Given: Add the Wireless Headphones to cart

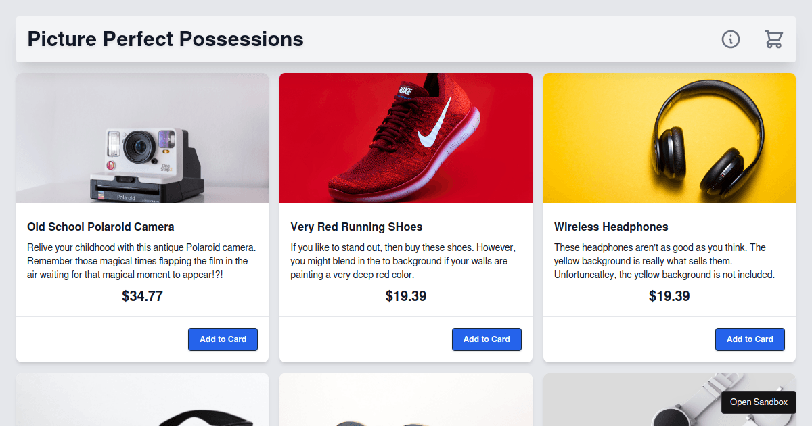Looking at the screenshot, I should pos(750,339).
